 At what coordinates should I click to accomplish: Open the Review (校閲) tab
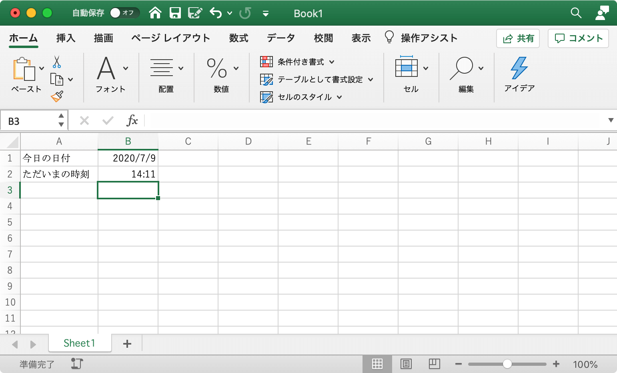[x=323, y=38]
